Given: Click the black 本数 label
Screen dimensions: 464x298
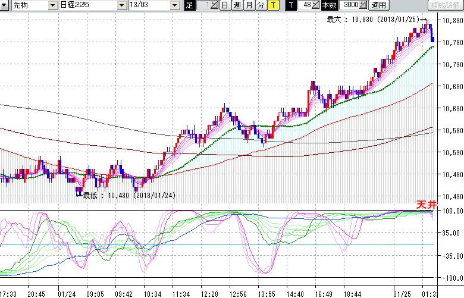Looking at the screenshot, I should [328, 5].
